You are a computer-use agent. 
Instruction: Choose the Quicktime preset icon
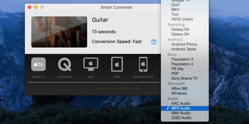(65, 64)
